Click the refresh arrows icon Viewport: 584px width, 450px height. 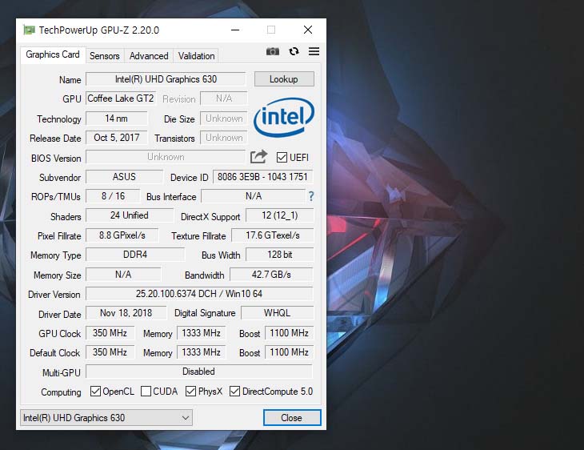point(294,51)
